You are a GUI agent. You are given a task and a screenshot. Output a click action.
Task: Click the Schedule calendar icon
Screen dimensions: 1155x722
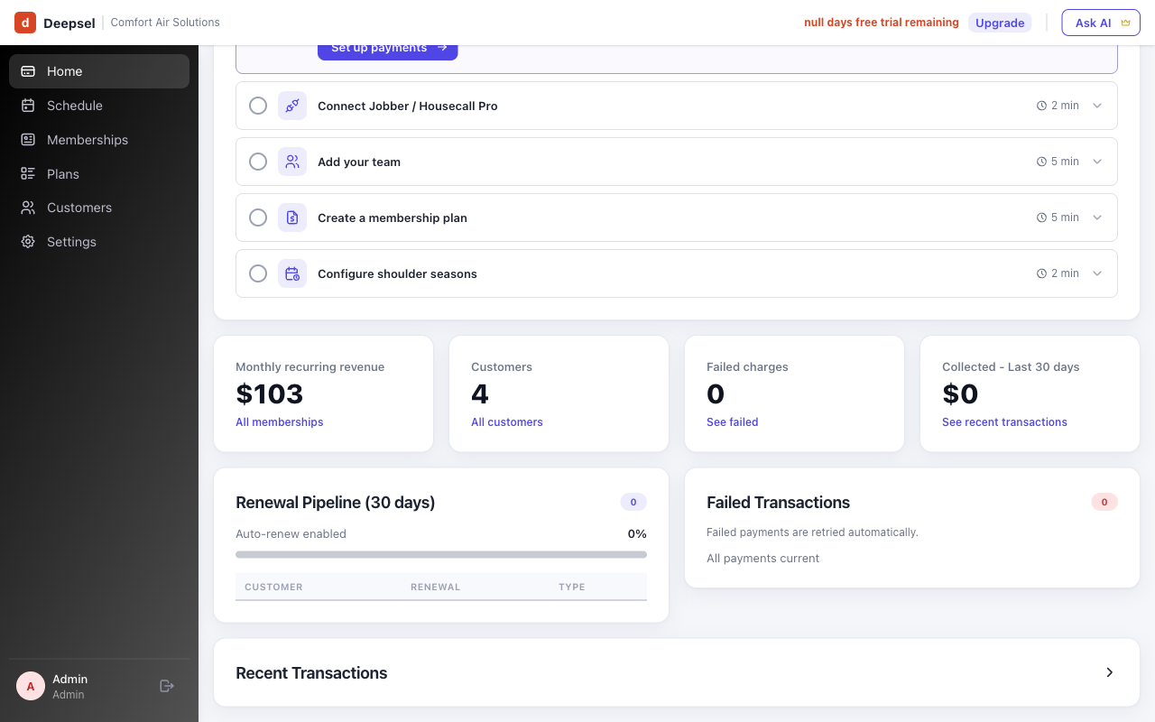point(28,106)
